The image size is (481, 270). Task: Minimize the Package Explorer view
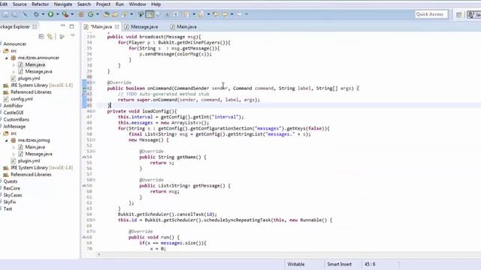(x=63, y=26)
